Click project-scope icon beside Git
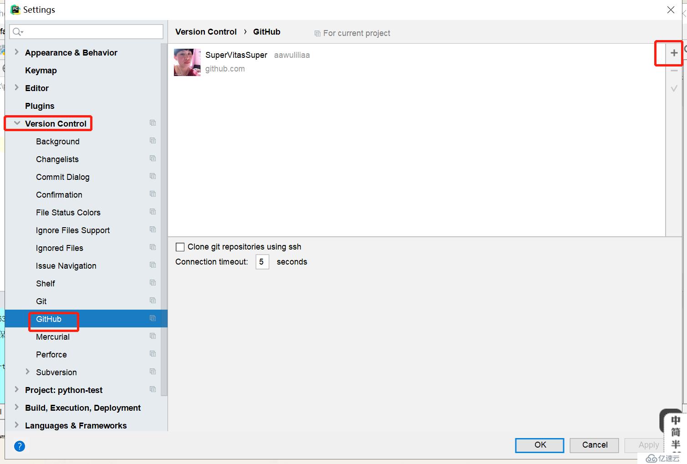The width and height of the screenshot is (687, 464). tap(153, 301)
